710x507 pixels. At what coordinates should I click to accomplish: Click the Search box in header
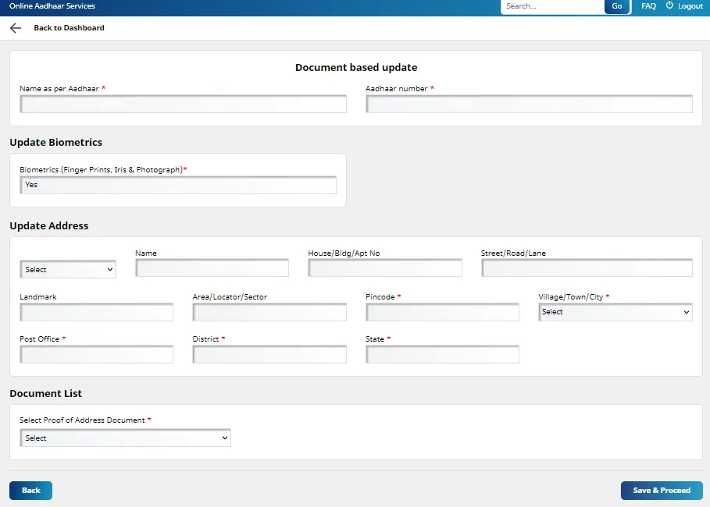point(552,6)
